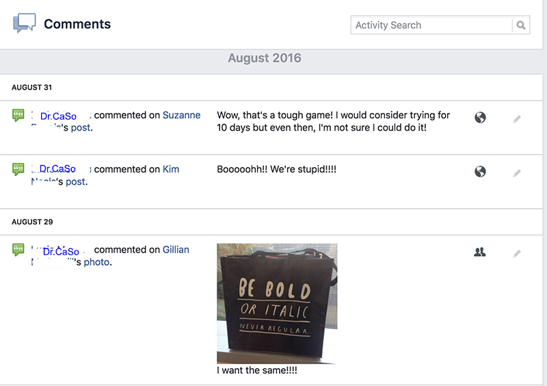547x386 pixels.
Task: Click the magnifier icon in Activity Search
Action: coord(521,25)
